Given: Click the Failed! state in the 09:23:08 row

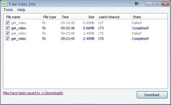Looking at the screenshot, I should pos(137,33).
